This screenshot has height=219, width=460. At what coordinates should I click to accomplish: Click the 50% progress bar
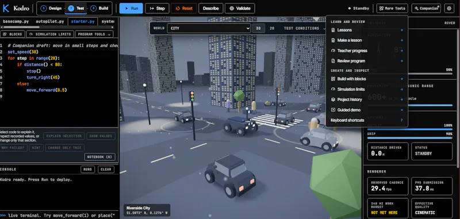[x=431, y=74]
